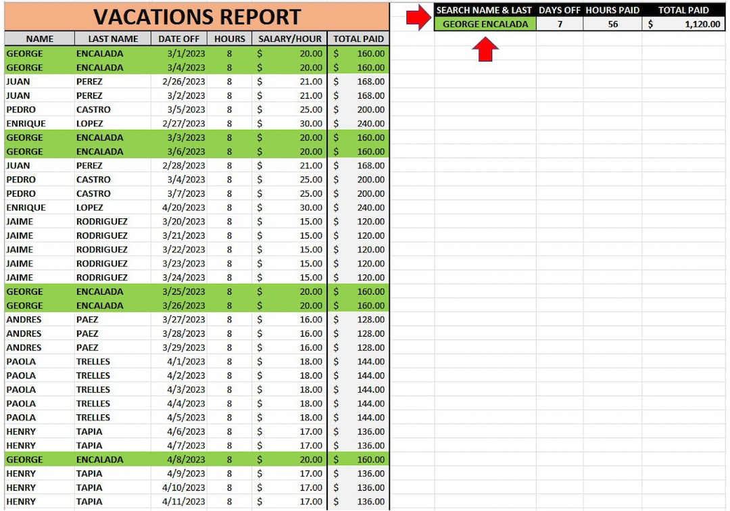Screen dimensions: 730x511
Task: Select the cell showing 56 hours paid
Action: pos(613,24)
